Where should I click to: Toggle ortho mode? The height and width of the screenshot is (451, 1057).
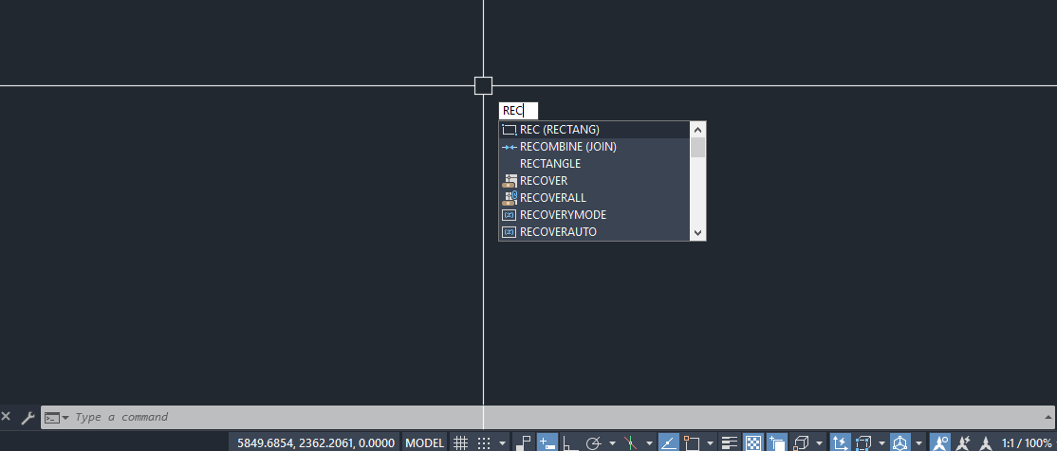pyautogui.click(x=571, y=442)
